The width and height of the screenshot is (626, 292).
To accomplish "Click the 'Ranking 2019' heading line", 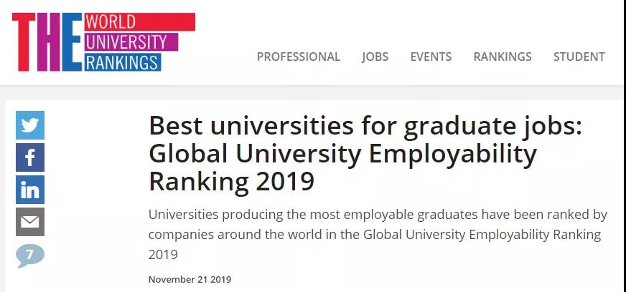I will (x=232, y=182).
